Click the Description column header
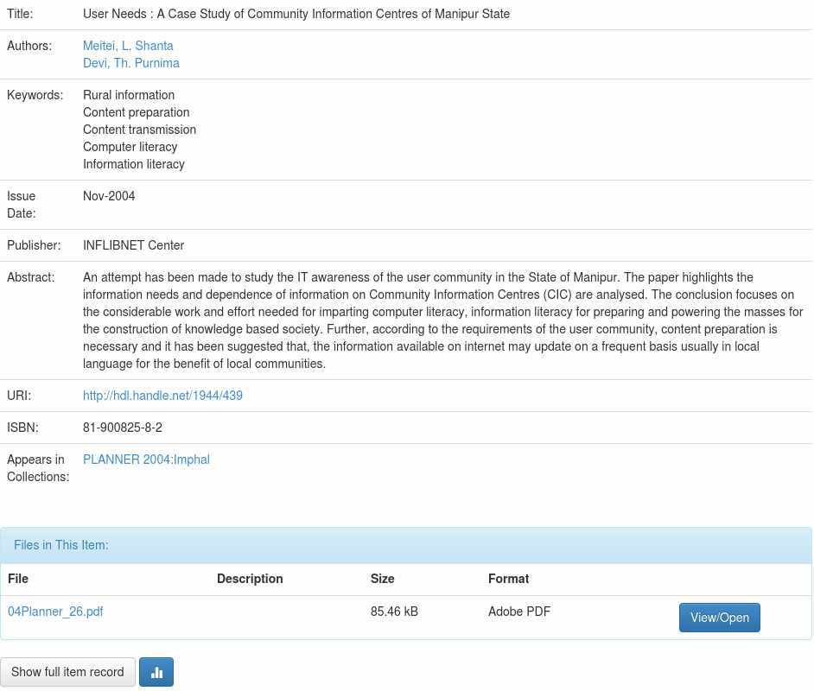Screen dimensions: 814x691 (x=250, y=579)
